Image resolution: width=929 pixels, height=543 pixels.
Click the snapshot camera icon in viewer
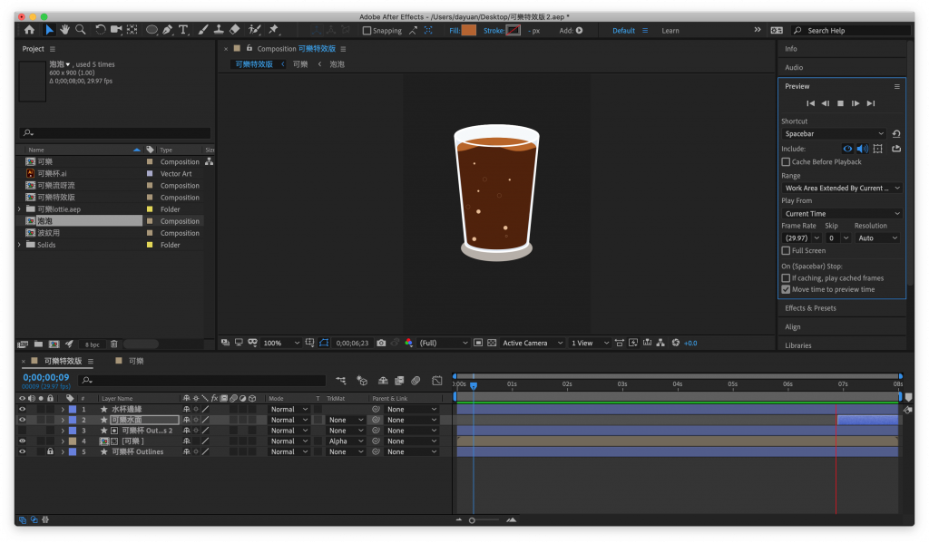(x=381, y=344)
